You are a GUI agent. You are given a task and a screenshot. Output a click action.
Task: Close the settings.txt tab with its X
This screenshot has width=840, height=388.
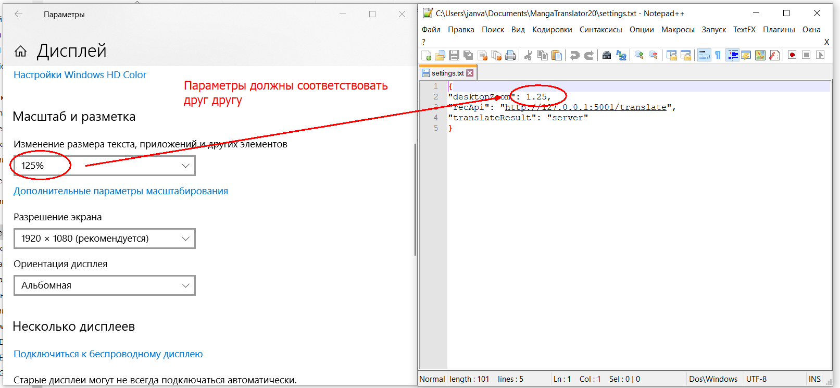coord(470,73)
